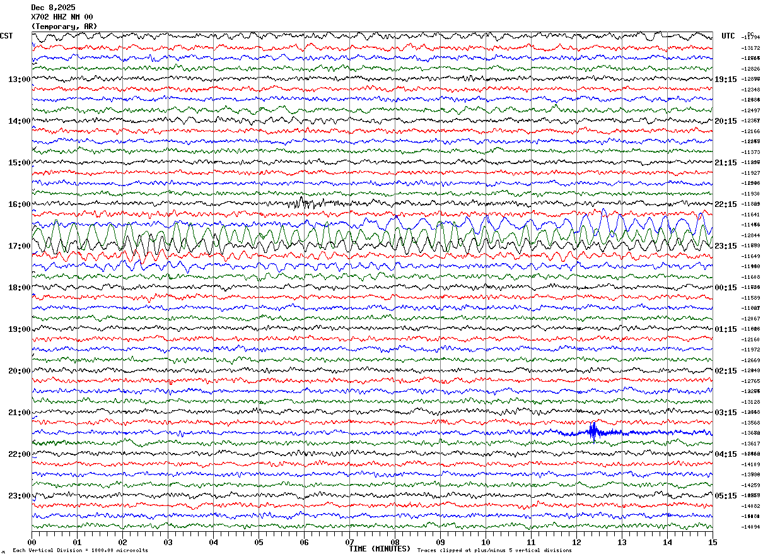Click the 05:15 UTC time label
763x559 pixels.
coord(726,496)
